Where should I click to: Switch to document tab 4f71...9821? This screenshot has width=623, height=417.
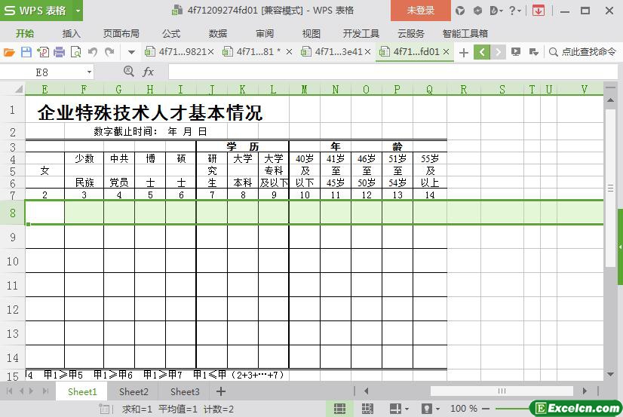(x=176, y=51)
